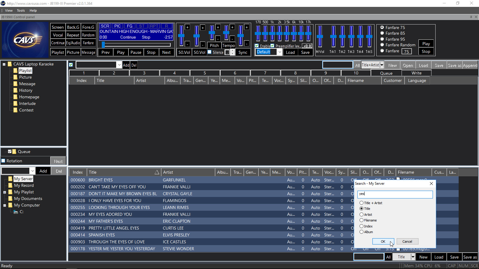Click OK in search dialog
Image resolution: width=479 pixels, height=269 pixels.
point(383,242)
